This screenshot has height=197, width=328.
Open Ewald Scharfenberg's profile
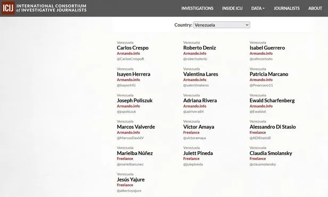point(272,101)
